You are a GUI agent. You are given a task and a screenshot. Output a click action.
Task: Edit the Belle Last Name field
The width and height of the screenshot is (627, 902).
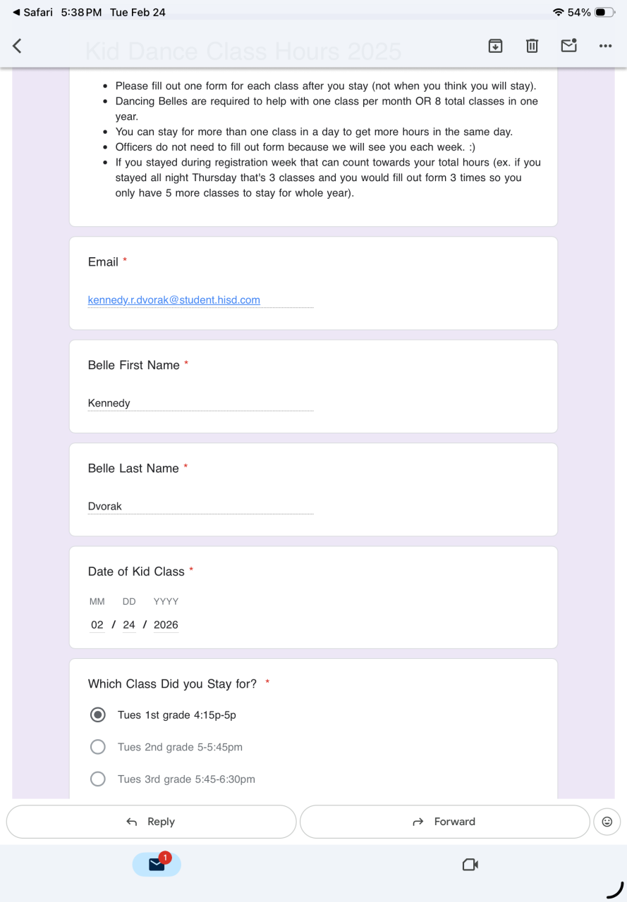click(x=200, y=506)
